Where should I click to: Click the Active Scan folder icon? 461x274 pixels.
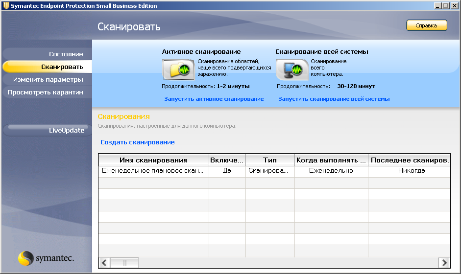click(178, 69)
